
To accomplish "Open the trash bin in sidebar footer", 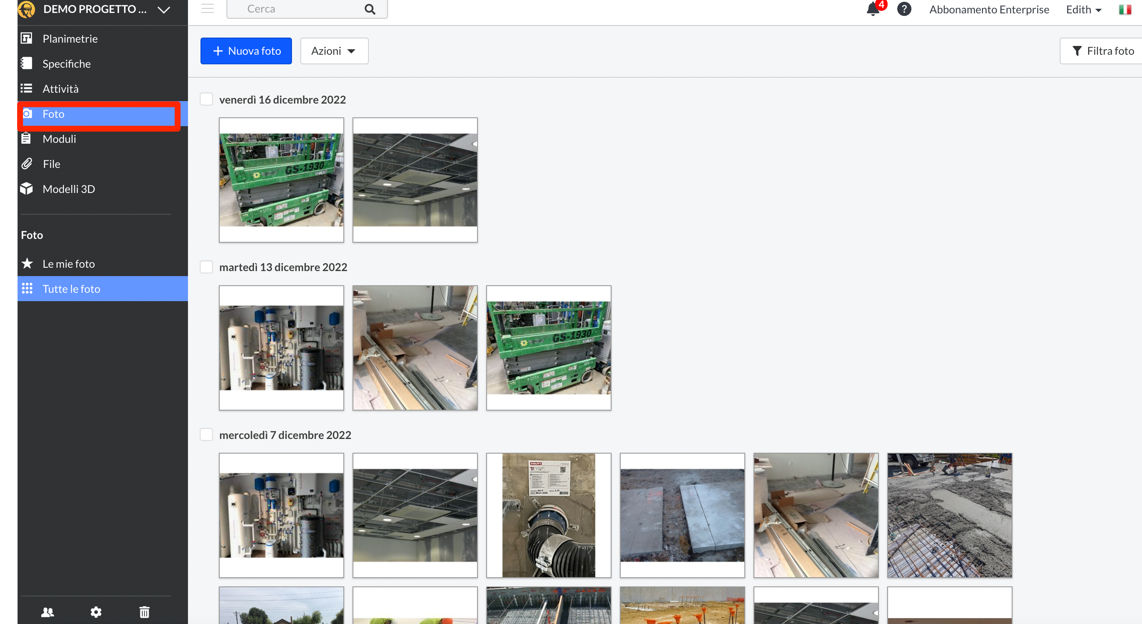I will (x=145, y=612).
